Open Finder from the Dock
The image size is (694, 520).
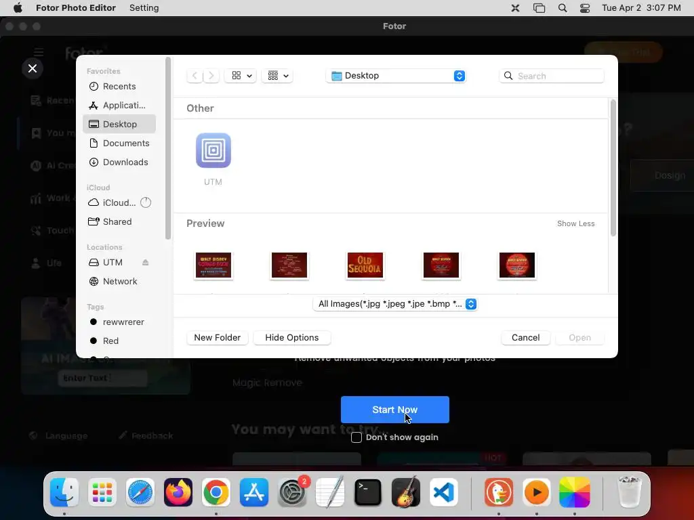pyautogui.click(x=64, y=492)
